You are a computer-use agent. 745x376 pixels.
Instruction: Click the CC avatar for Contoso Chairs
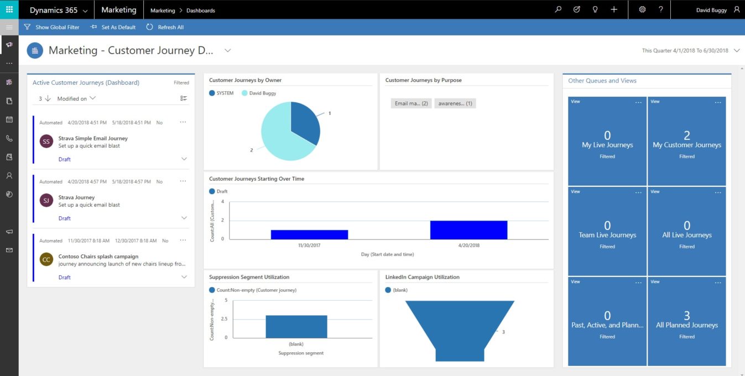point(46,260)
